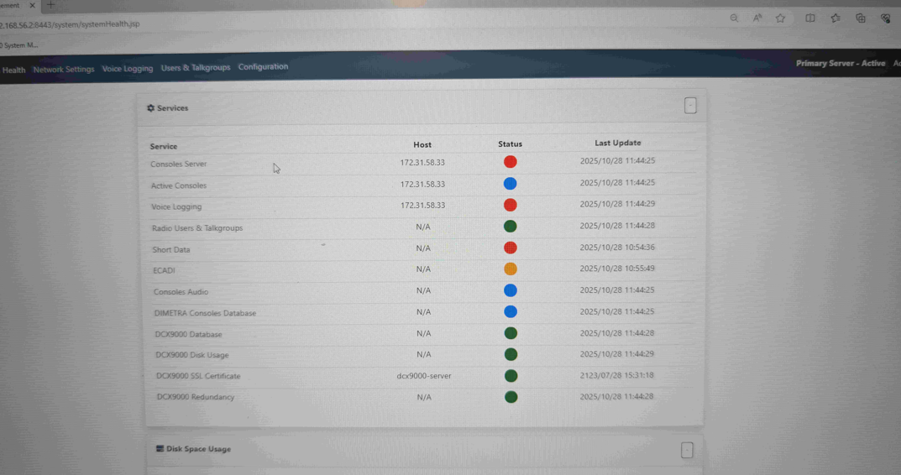901x475 pixels.
Task: Select the DCX9000 SSL Certificate service name
Action: tap(198, 376)
